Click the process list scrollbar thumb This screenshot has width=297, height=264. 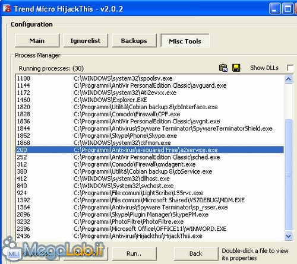pos(289,175)
